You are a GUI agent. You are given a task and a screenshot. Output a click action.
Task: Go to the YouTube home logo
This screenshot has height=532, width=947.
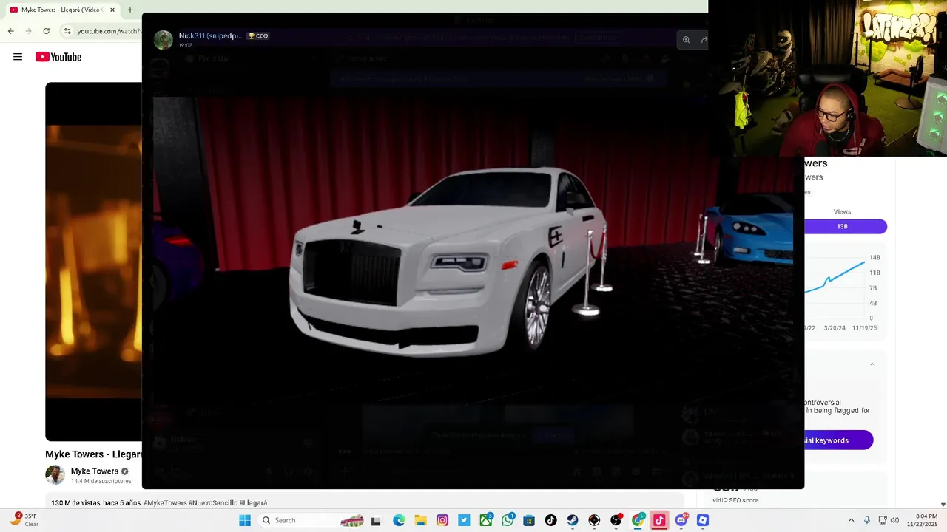pyautogui.click(x=58, y=57)
